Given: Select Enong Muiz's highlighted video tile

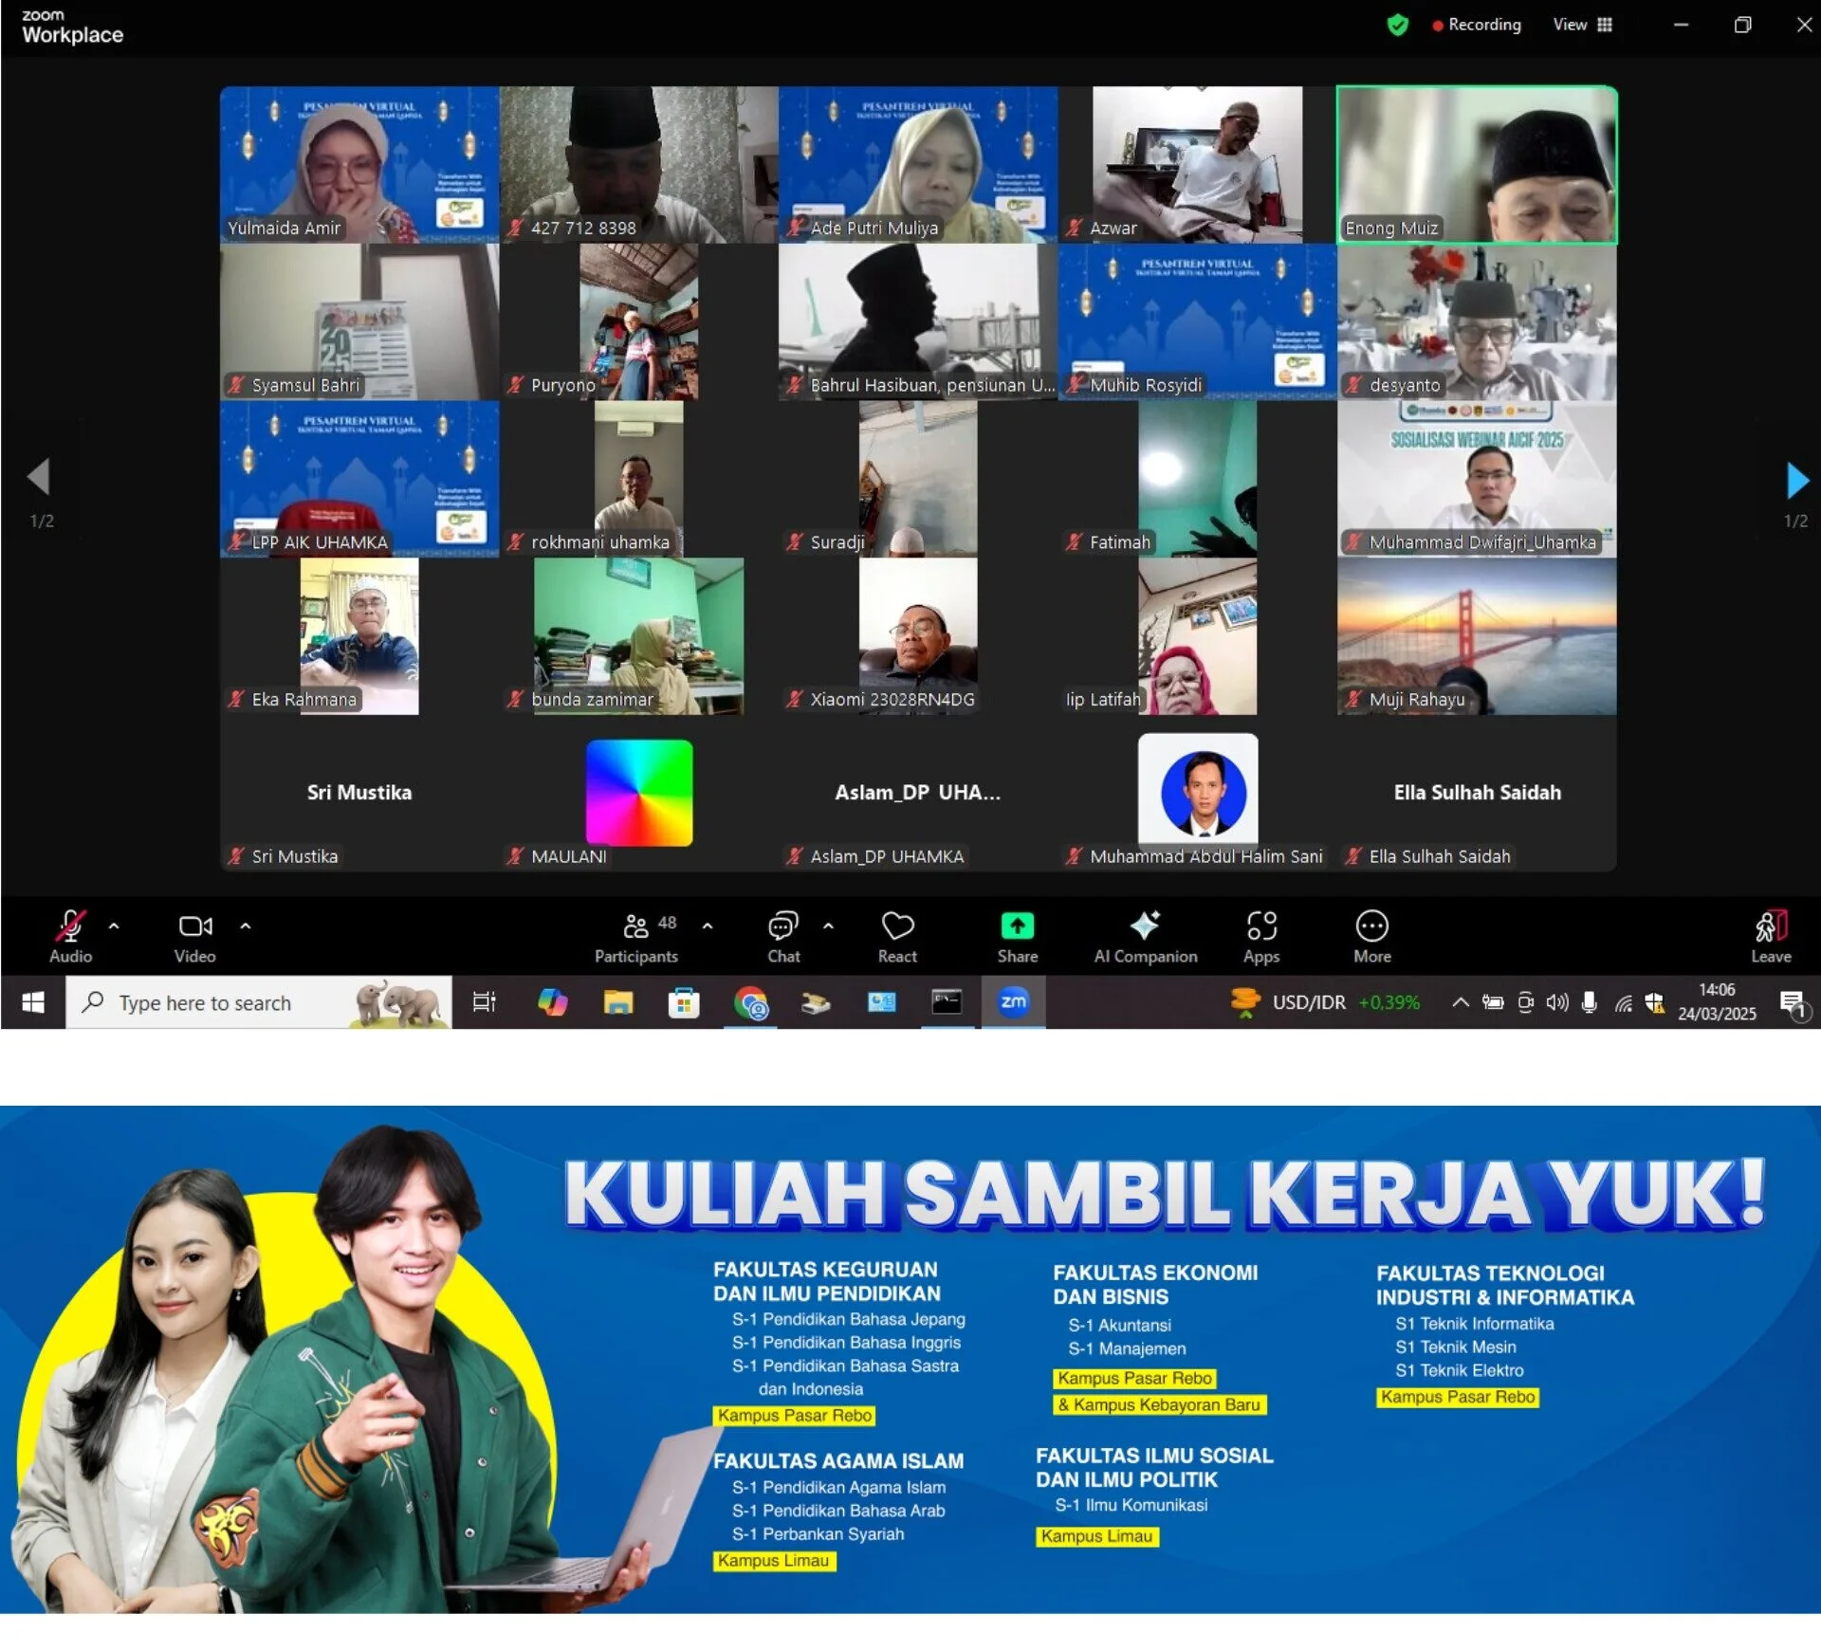Looking at the screenshot, I should coord(1477,164).
